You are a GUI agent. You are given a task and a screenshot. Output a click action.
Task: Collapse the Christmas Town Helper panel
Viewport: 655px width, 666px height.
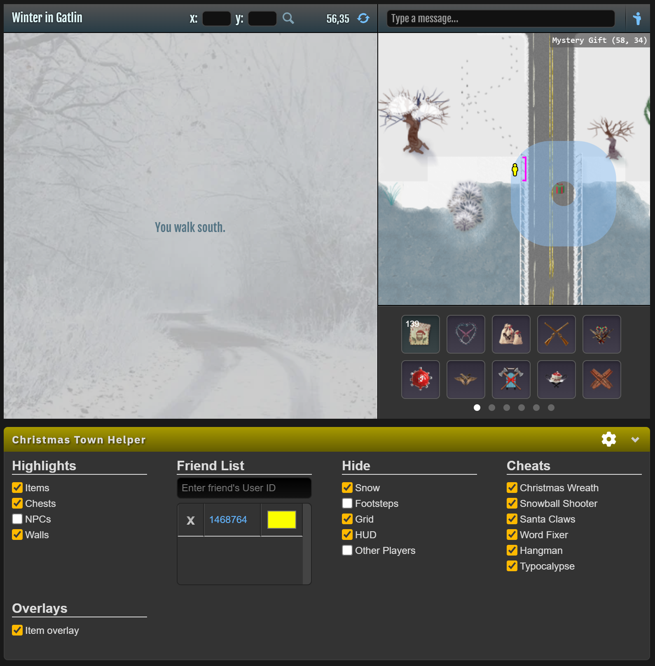click(x=635, y=440)
